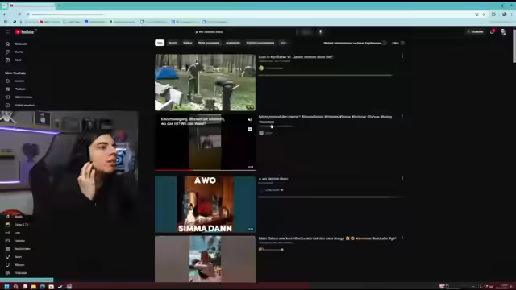Open the Windows Start button

6,287
